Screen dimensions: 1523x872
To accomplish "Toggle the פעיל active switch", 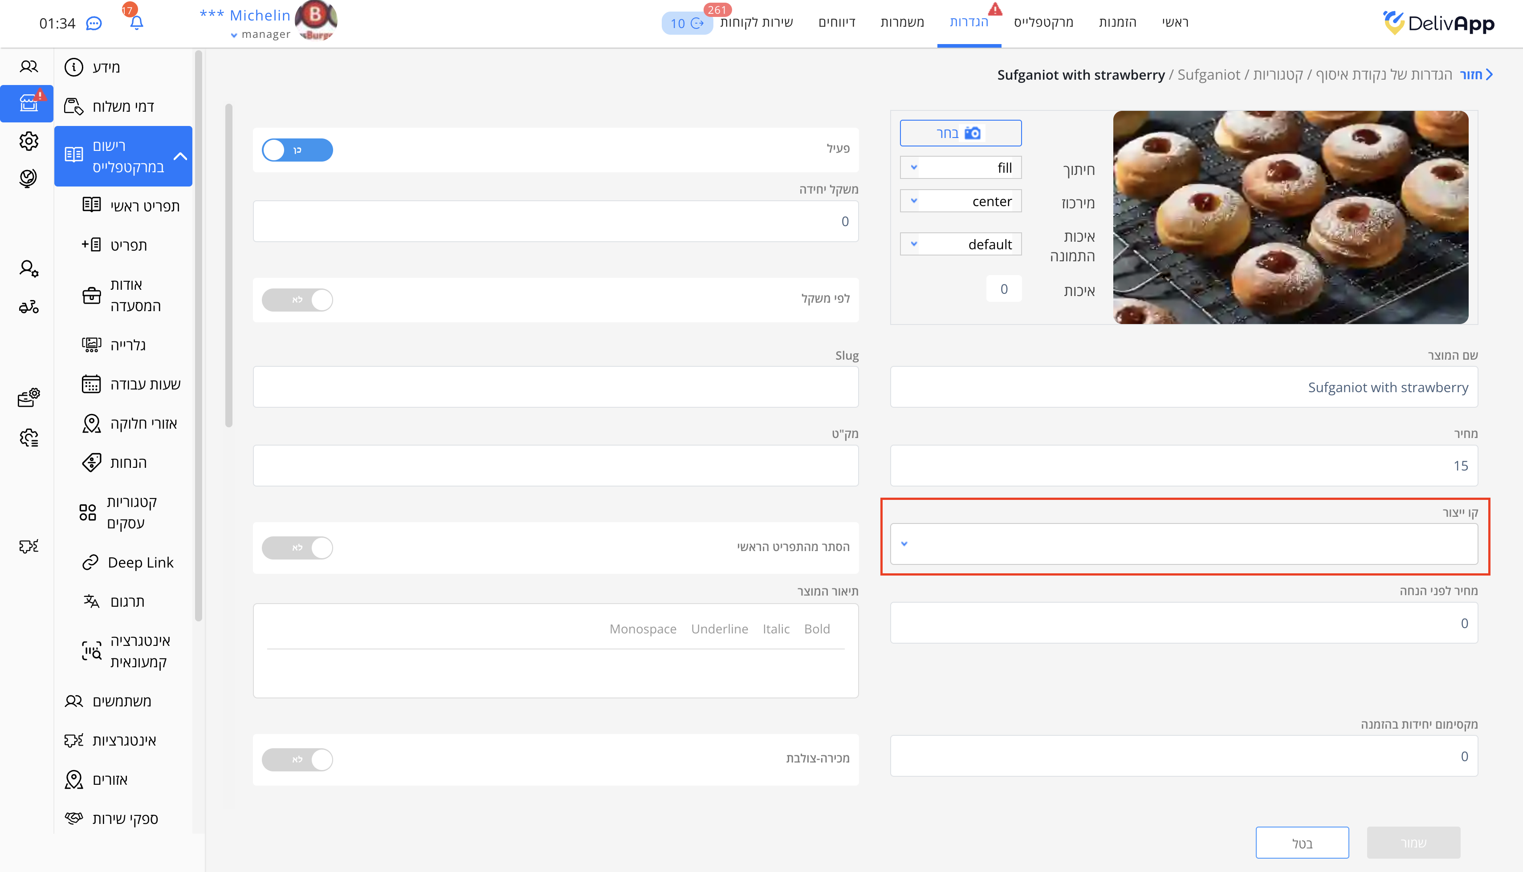I will click(297, 150).
